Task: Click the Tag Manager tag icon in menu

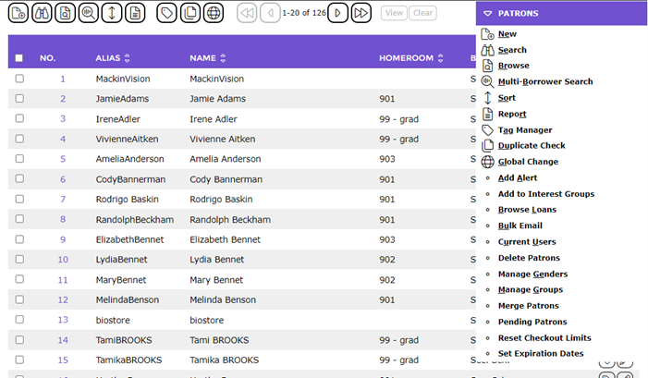Action: point(488,130)
